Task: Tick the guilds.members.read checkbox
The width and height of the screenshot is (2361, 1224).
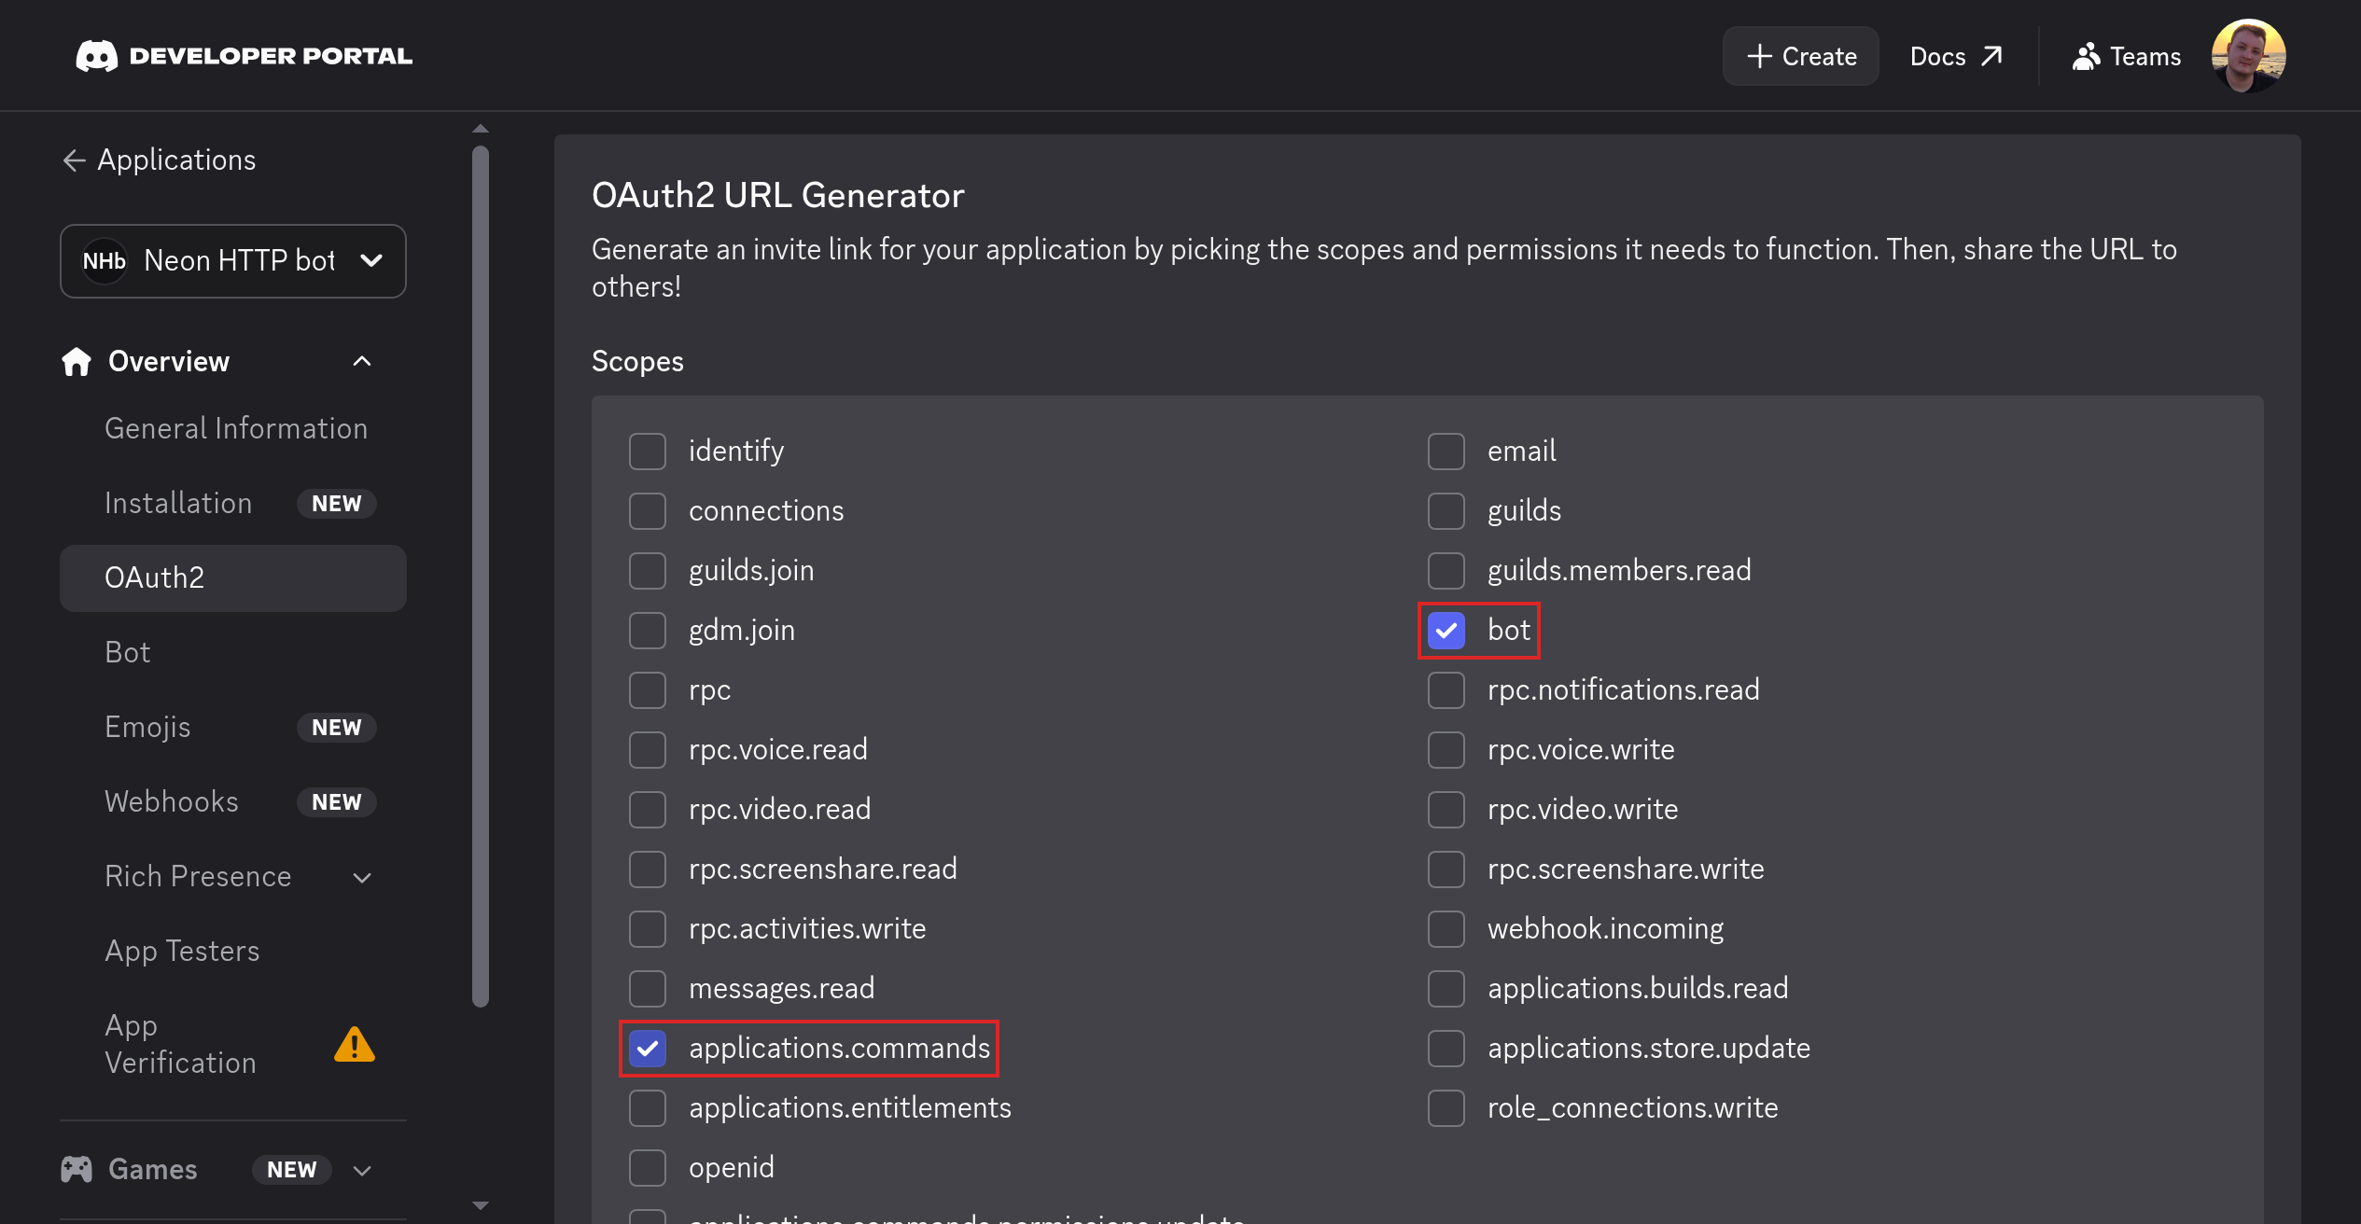Action: coord(1446,571)
